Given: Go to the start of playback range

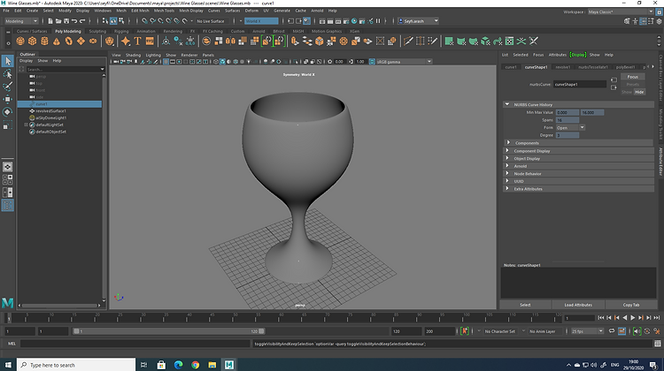Looking at the screenshot, I should coord(601,318).
